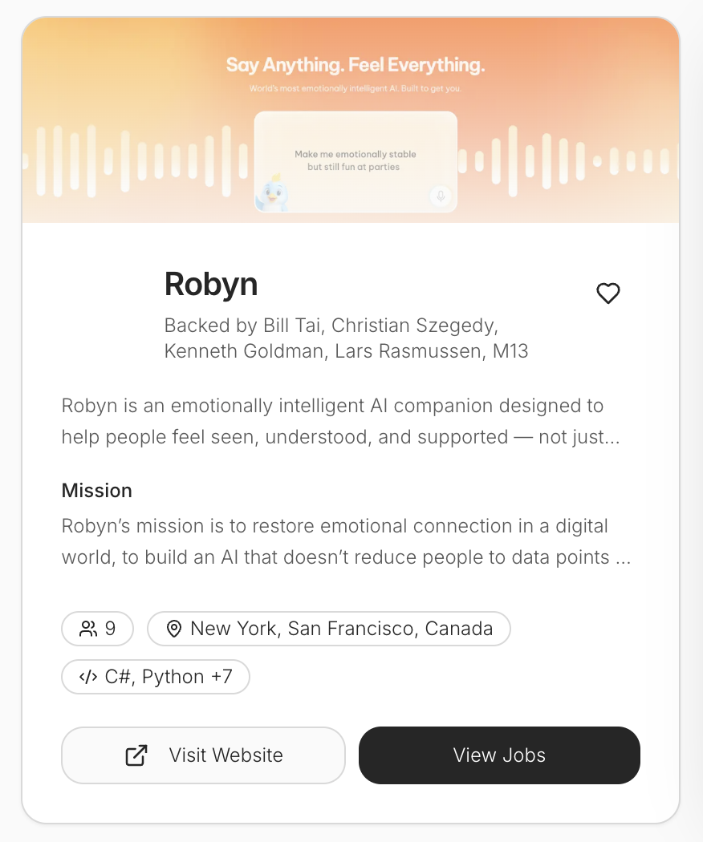Click the code </> icon on the languages chip

tap(88, 676)
